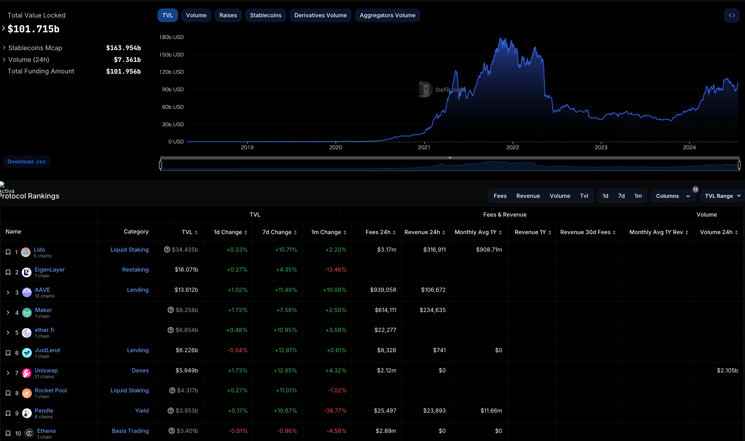
Task: Click the Uniswap logo icon
Action: click(27, 373)
